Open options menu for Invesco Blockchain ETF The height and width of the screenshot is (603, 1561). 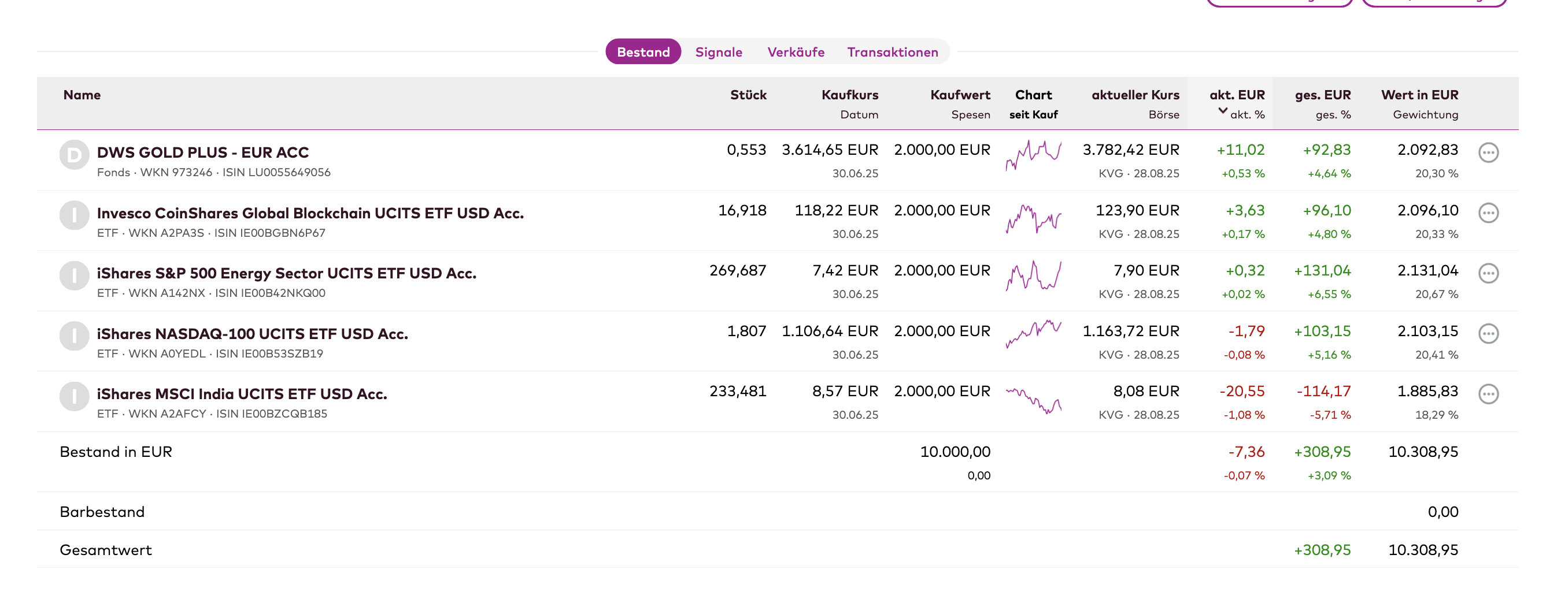[1488, 213]
